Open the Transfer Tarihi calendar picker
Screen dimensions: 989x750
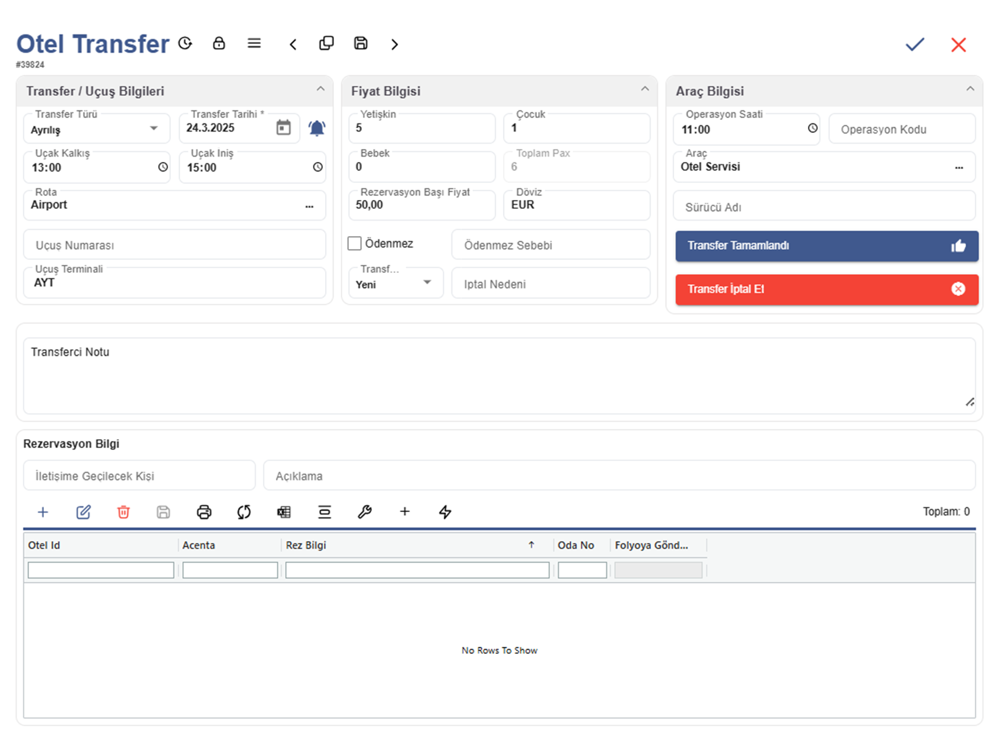284,128
